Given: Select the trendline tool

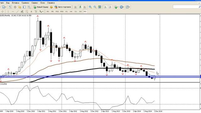Looking at the screenshot, I should [x=17, y=12].
